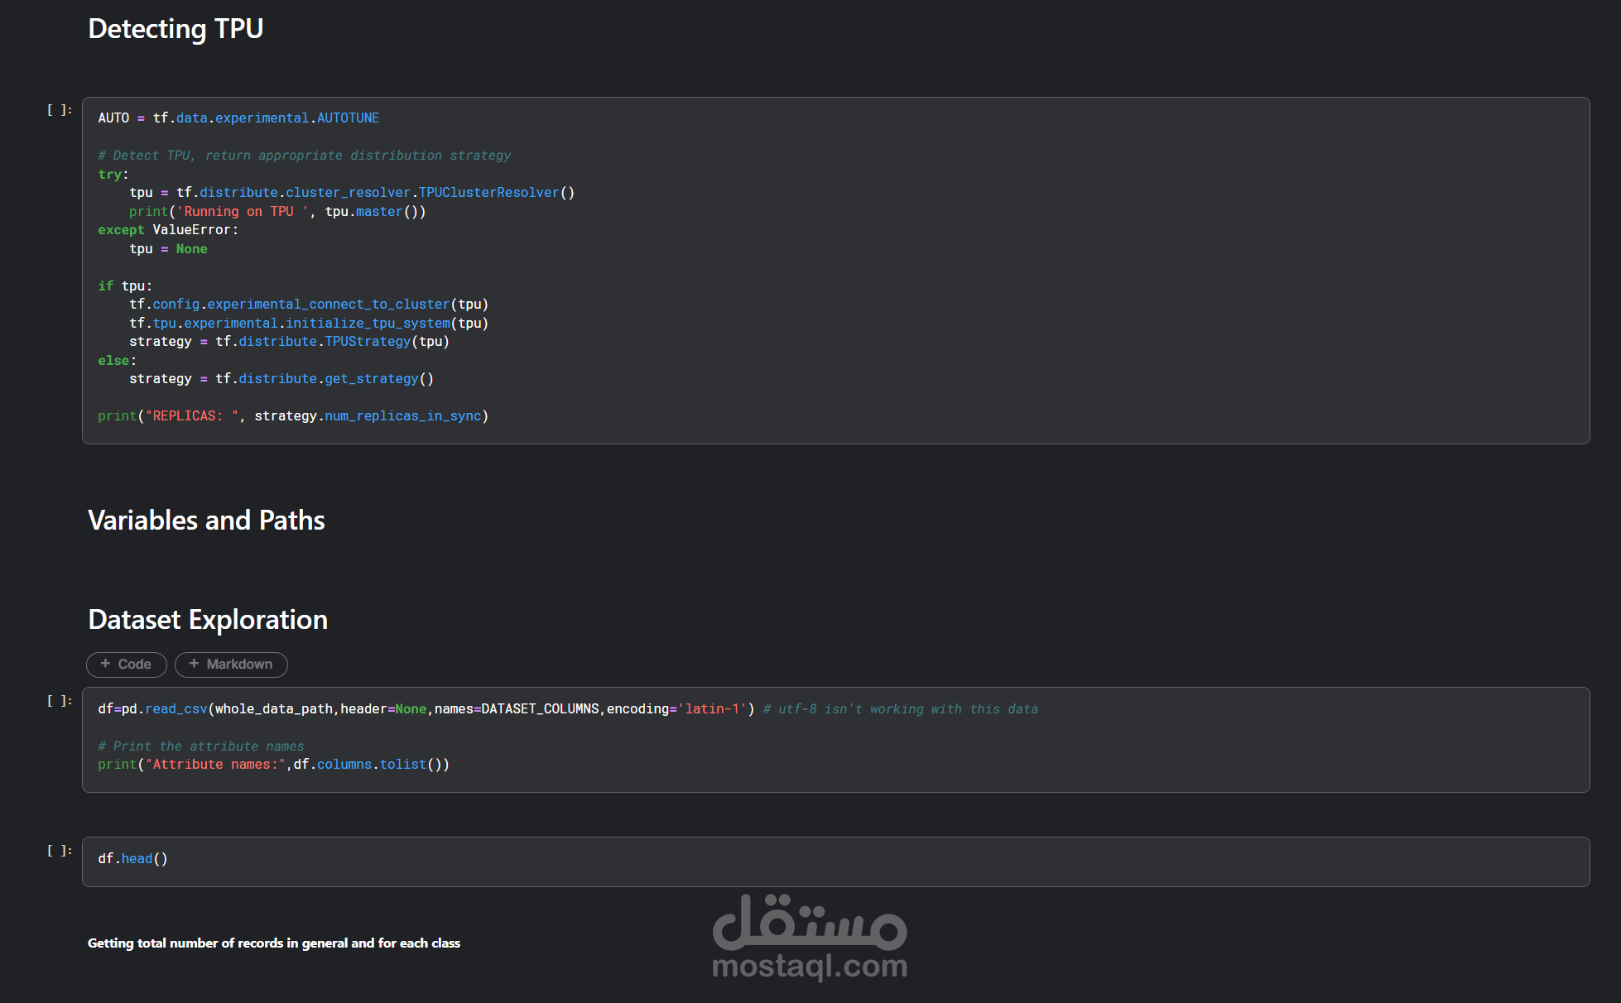Click the print REPLICAS line of code
Image resolution: width=1621 pixels, height=1003 pixels.
(x=293, y=416)
